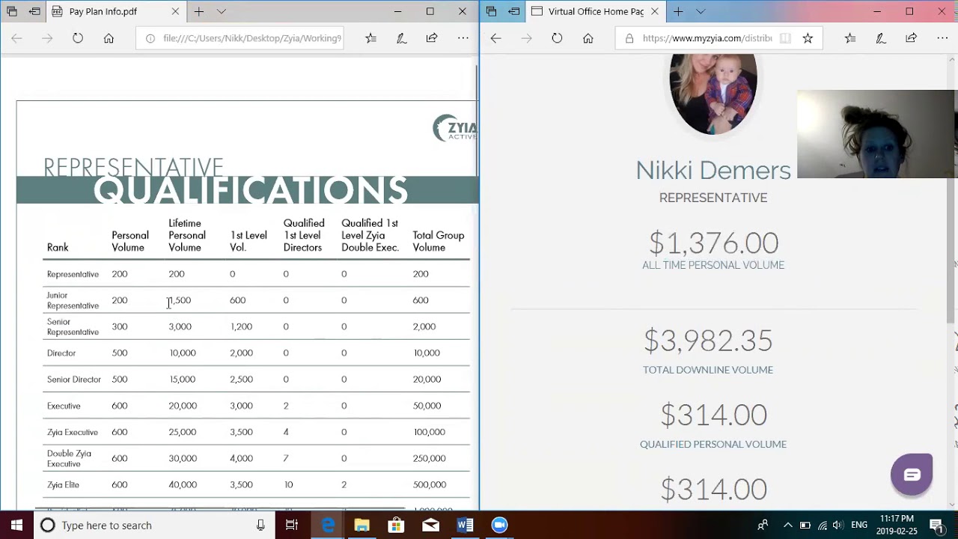This screenshot has width=958, height=539.
Task: Close the Pay Plan Info.pdf tab
Action: coord(175,11)
